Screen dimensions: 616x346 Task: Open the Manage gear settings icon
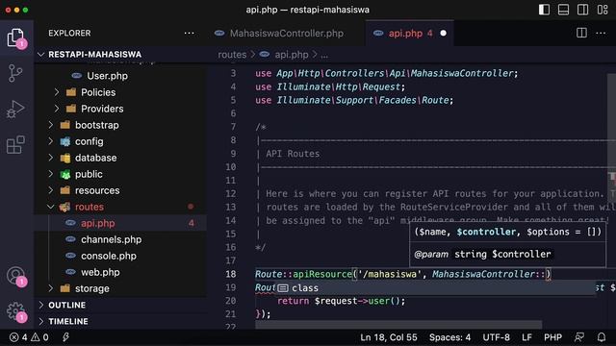(15, 311)
